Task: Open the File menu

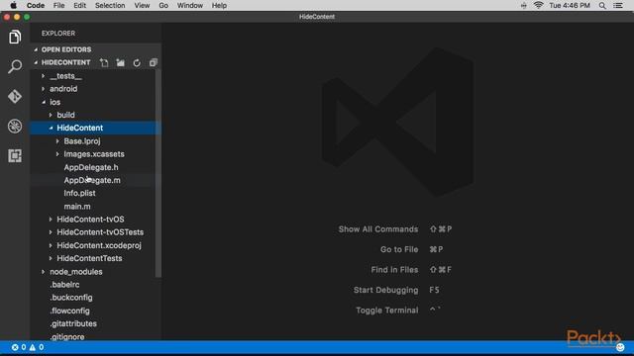Action: (58, 5)
